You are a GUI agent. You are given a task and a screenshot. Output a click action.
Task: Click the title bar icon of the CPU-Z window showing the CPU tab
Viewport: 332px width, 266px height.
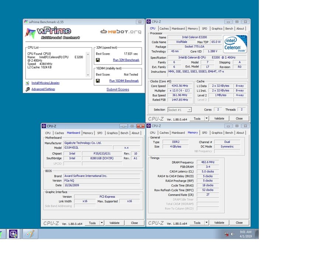(149, 22)
